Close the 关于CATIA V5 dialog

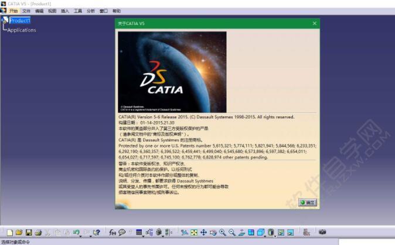(x=314, y=23)
